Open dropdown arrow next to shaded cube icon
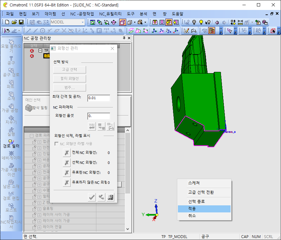 135,22
